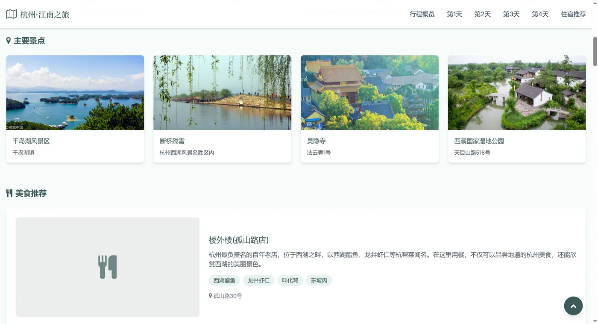Click the up-arrow inside the circular floating button
The height and width of the screenshot is (324, 598).
[573, 306]
